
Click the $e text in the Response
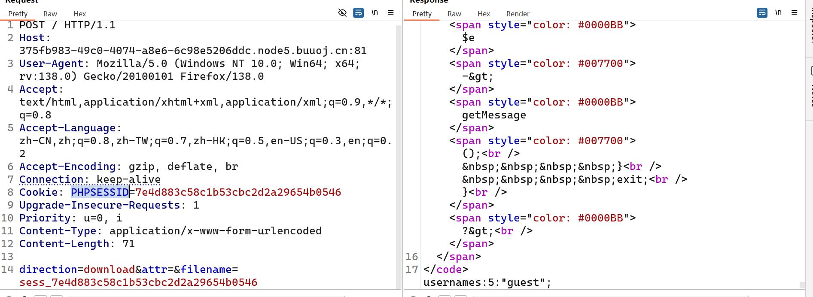pyautogui.click(x=469, y=38)
